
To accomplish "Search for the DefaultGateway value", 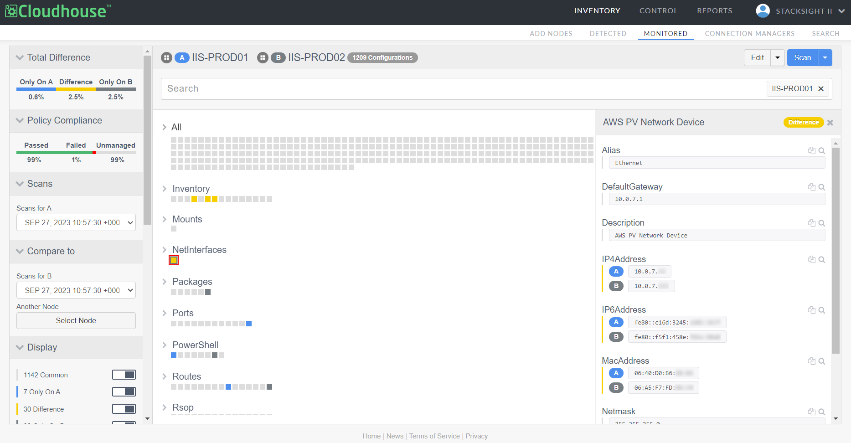I will pyautogui.click(x=821, y=187).
